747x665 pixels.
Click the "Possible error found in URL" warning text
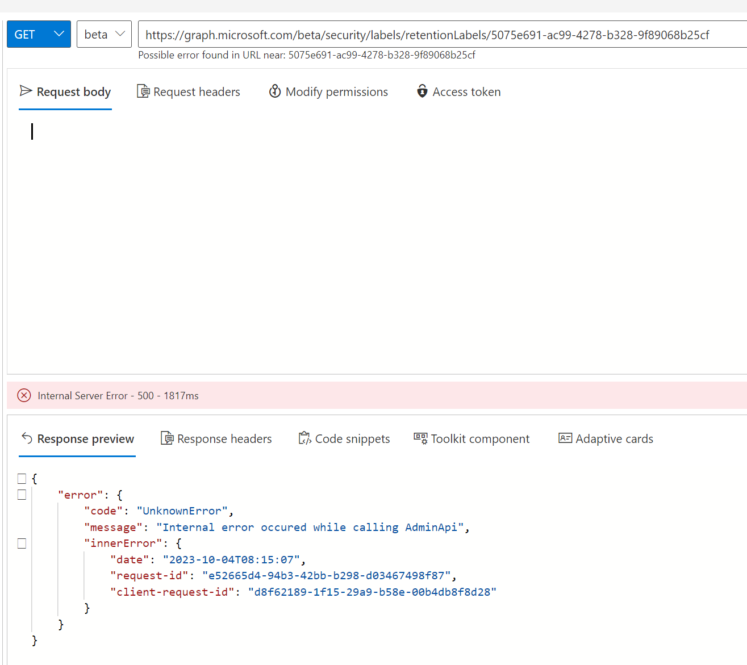(307, 55)
